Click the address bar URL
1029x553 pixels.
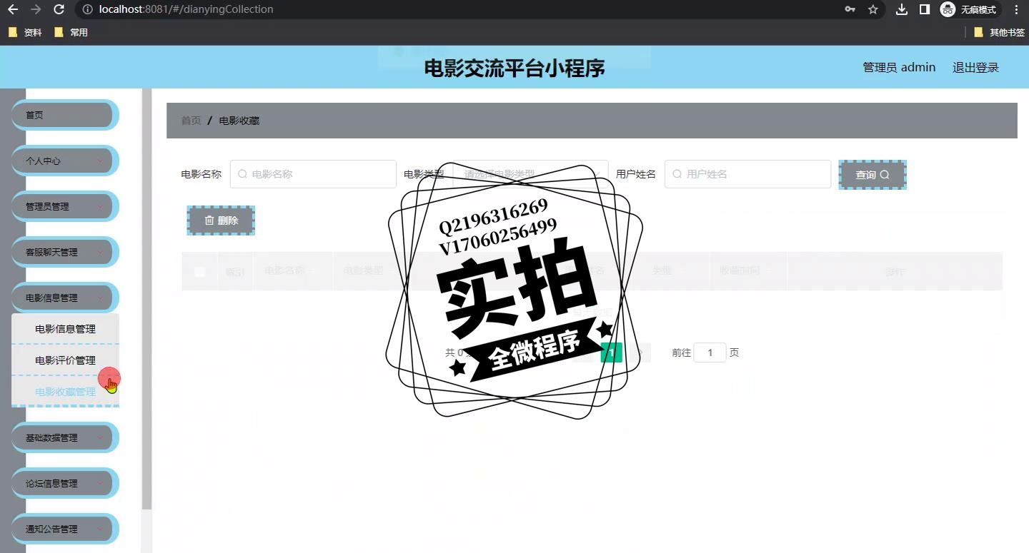[187, 10]
